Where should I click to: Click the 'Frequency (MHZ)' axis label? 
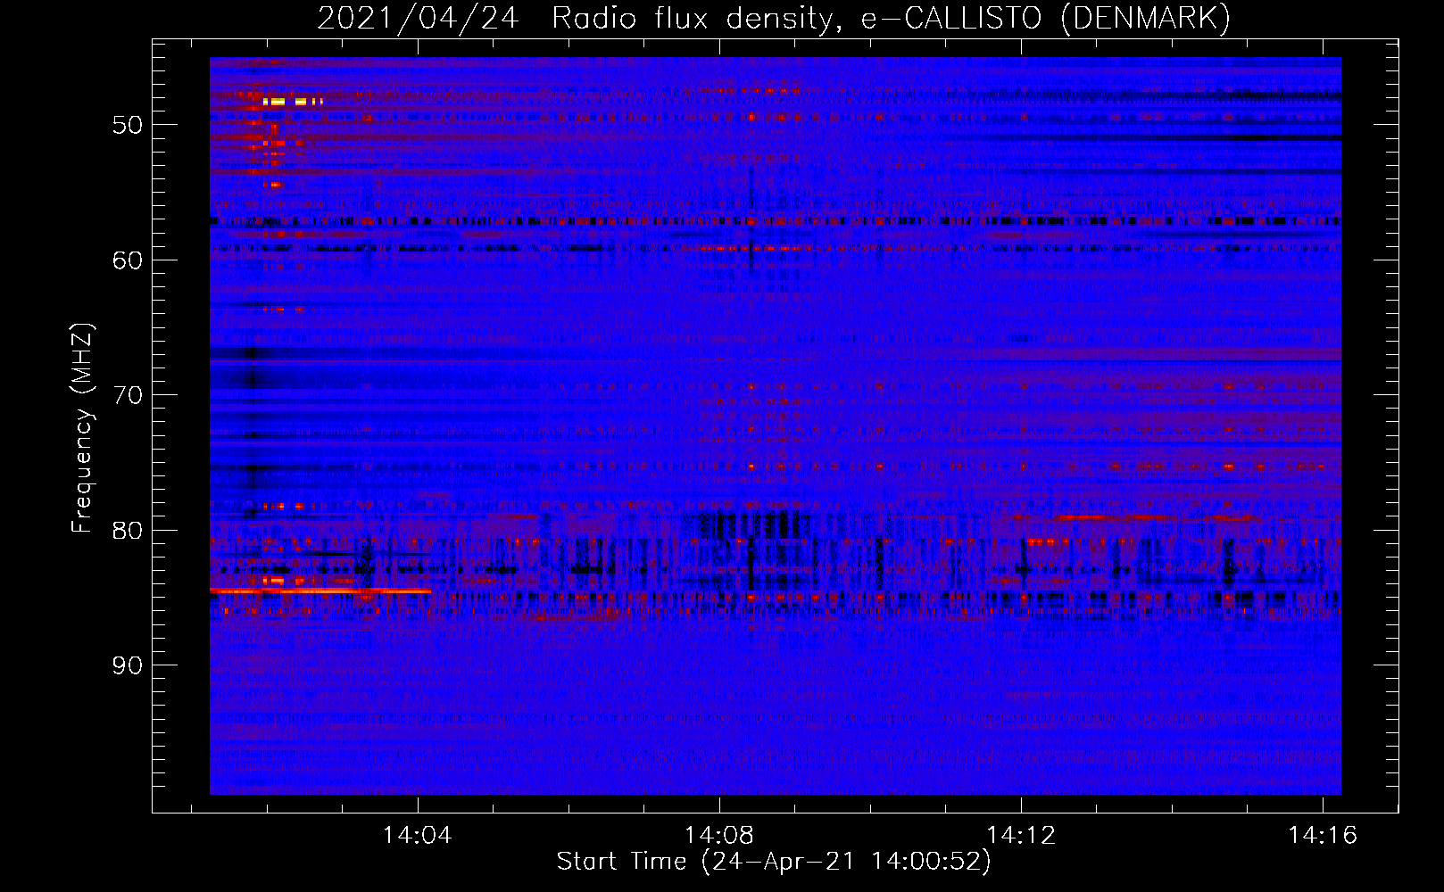82,427
